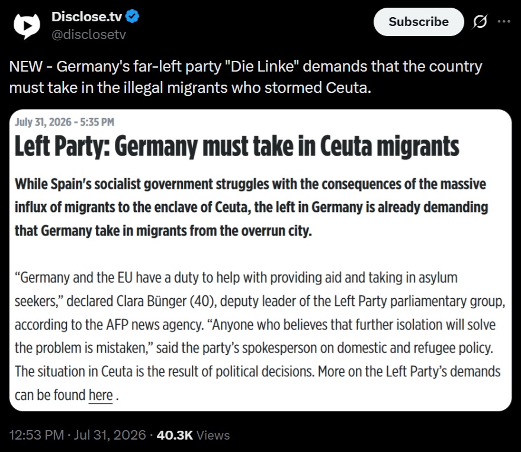The image size is (521, 452).
Task: Click the word 'Views' label
Action: (213, 435)
